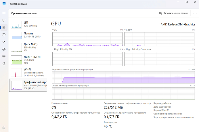The height and width of the screenshot is (132, 199).
Task: Open the Startup apps page icon
Action: coord(4,42)
